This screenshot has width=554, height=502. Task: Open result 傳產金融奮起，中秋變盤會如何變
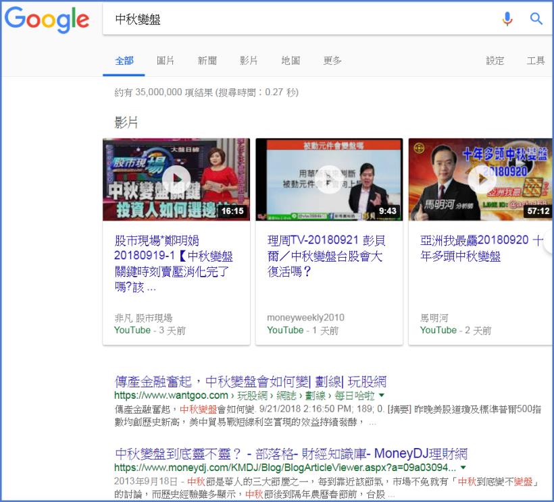tap(250, 382)
